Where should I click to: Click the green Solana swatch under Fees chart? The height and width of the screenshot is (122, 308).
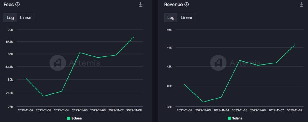(x=69, y=118)
